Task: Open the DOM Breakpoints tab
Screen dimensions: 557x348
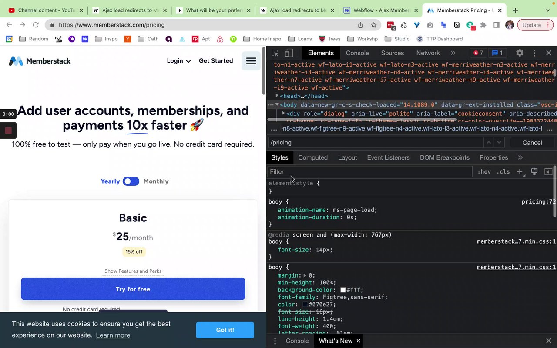Action: 445,157
